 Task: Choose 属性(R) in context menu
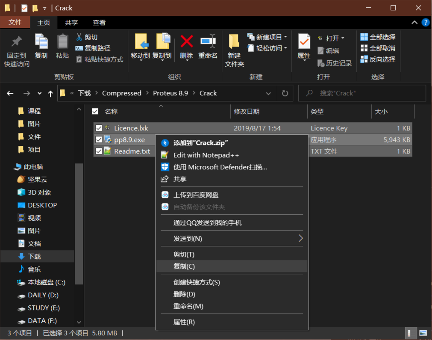pyautogui.click(x=232, y=322)
